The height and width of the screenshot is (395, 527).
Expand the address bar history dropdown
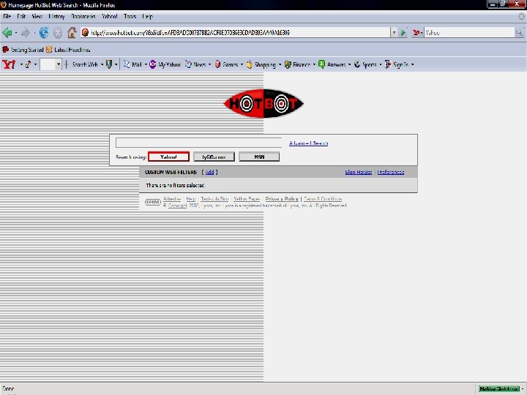click(394, 33)
